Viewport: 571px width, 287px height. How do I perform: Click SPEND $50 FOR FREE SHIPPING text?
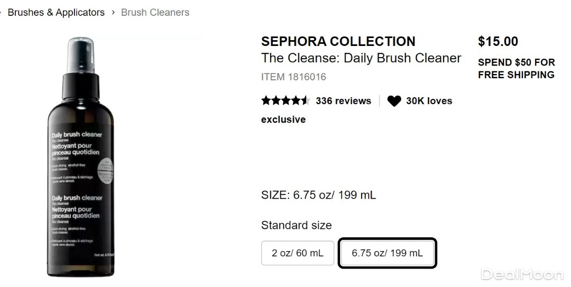click(x=516, y=69)
